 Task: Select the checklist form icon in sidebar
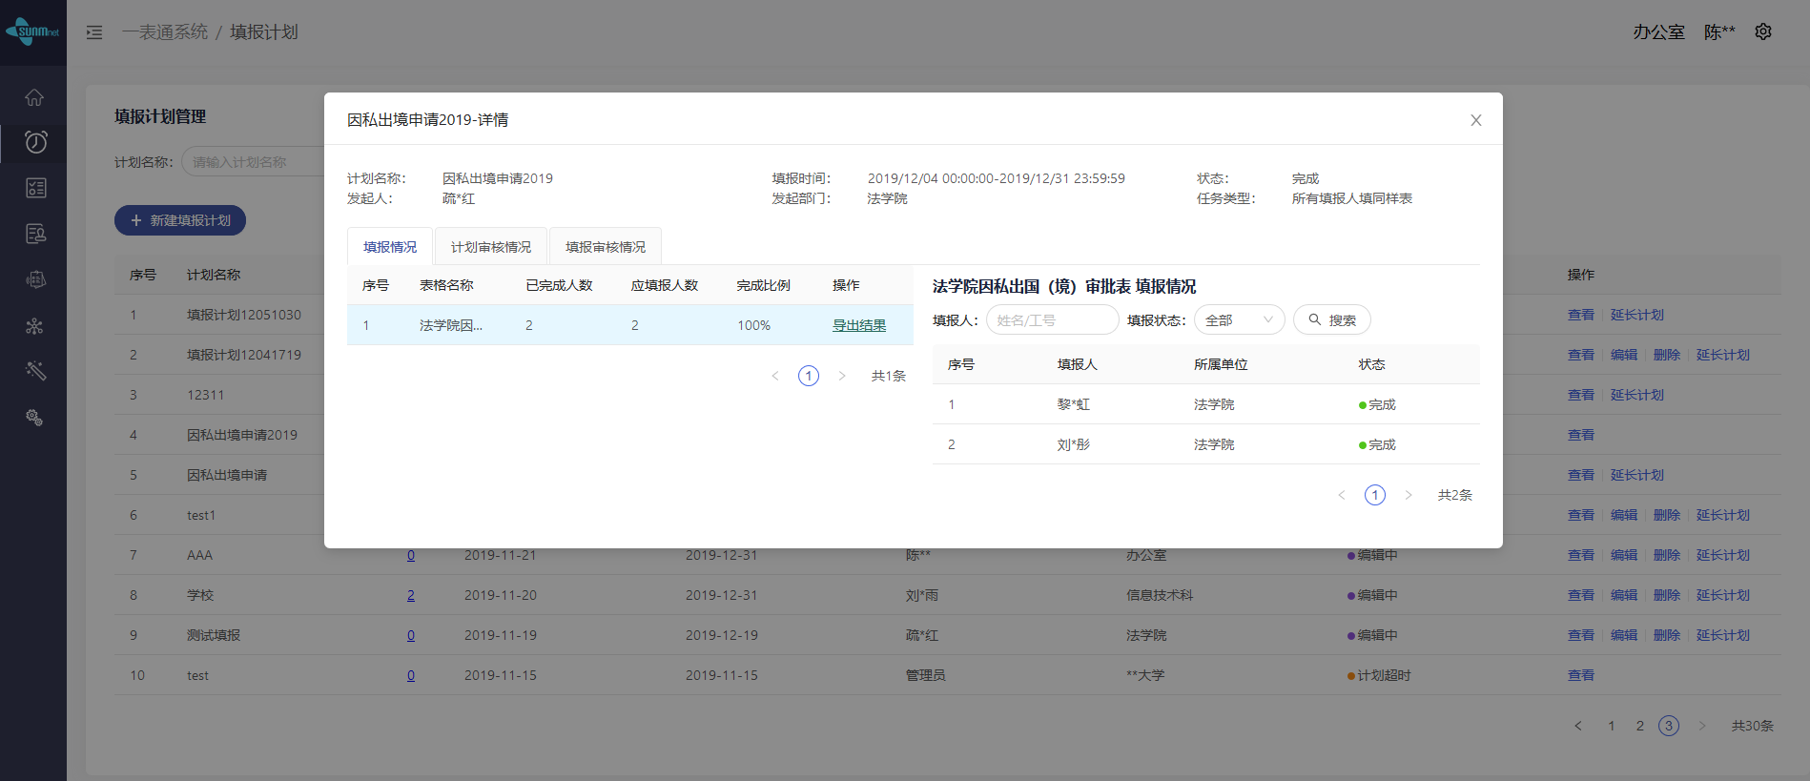point(35,188)
